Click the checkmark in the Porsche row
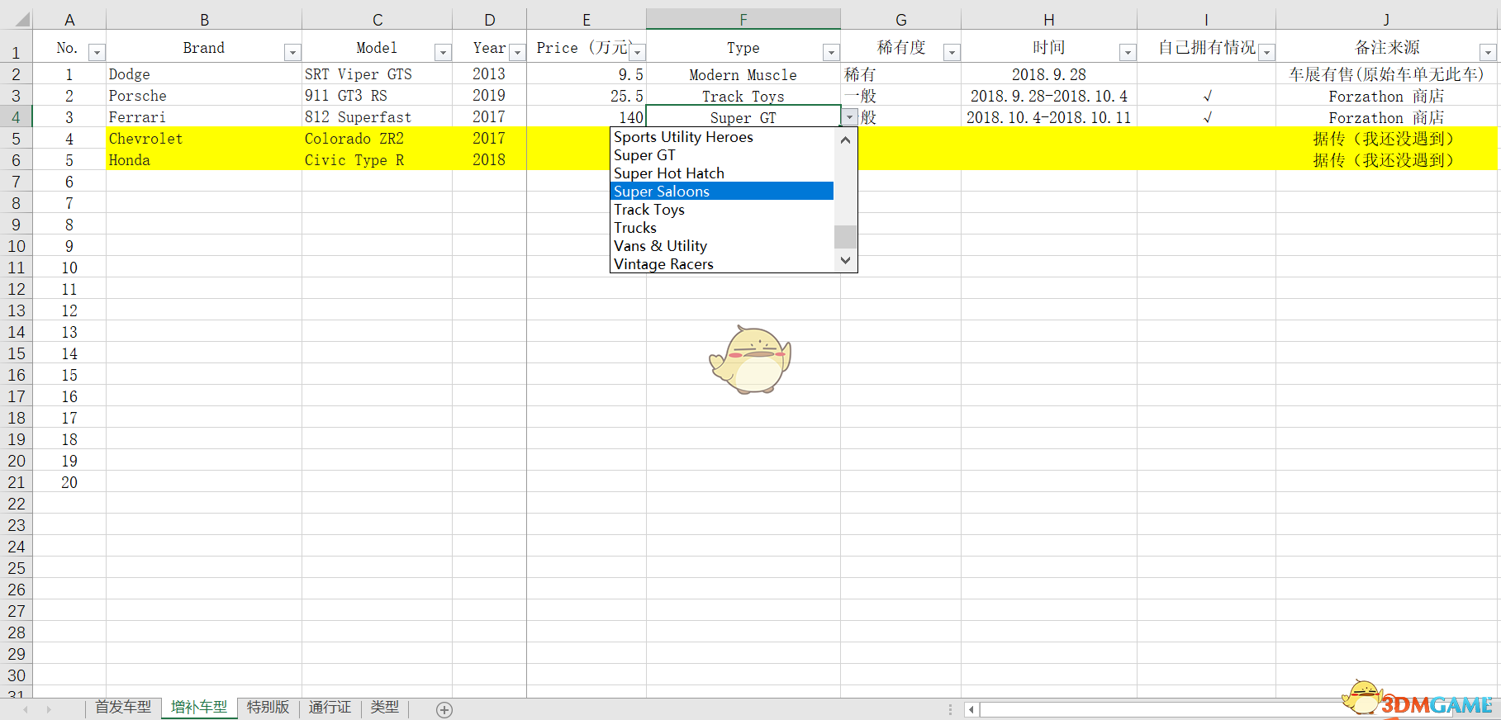 pyautogui.click(x=1207, y=96)
